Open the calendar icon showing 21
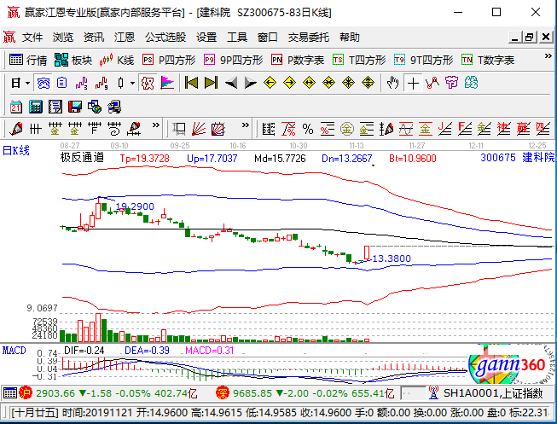 tap(16, 107)
